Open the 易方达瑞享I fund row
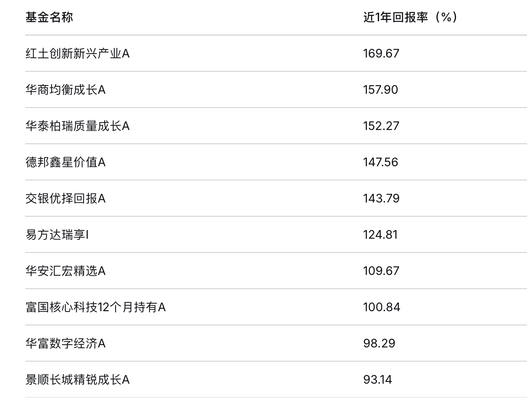Image resolution: width=527 pixels, height=401 pixels. tap(57, 235)
